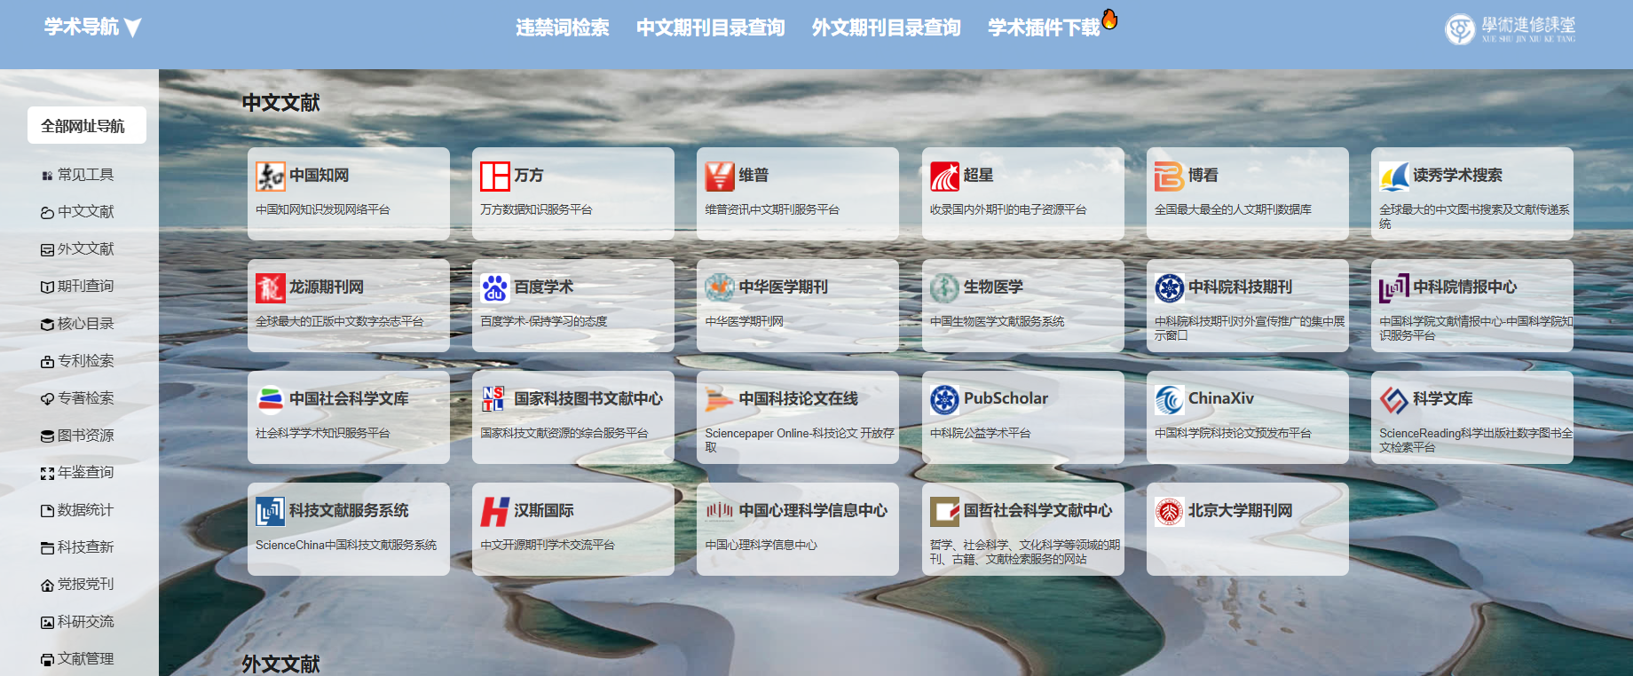
Task: Open the 超星 red logo icon
Action: pyautogui.click(x=944, y=177)
